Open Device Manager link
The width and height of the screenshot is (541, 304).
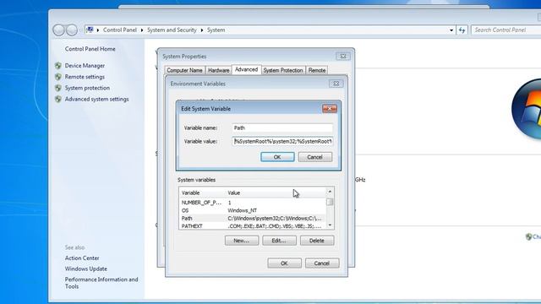click(x=85, y=66)
